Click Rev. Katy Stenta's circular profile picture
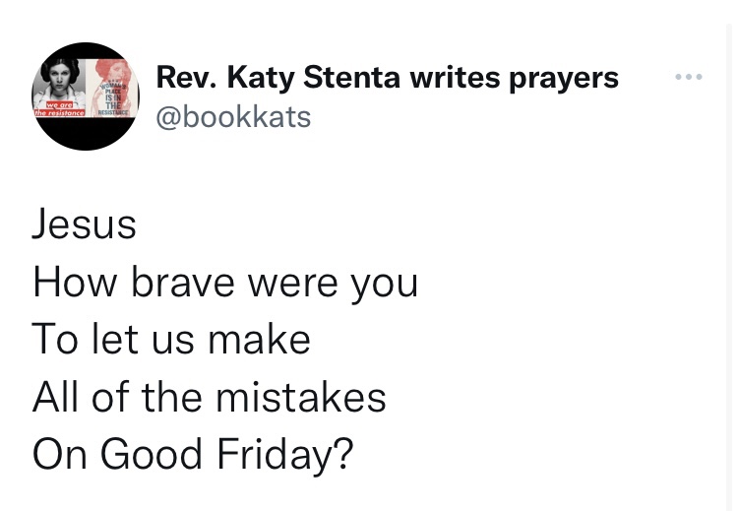738x511 pixels. pyautogui.click(x=86, y=96)
